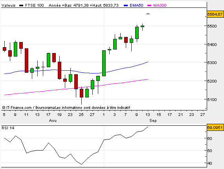Click the black FTSE 100 legend swatch
This screenshot has height=169, width=224.
point(21,6)
